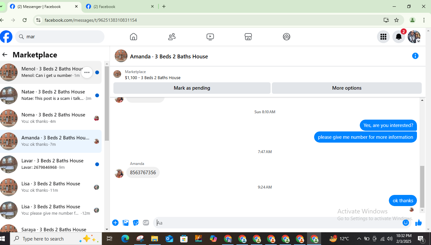Open the Lisa conversation with 'ok thanks' preview
Viewport: 431px width, 245px height.
[x=51, y=187]
